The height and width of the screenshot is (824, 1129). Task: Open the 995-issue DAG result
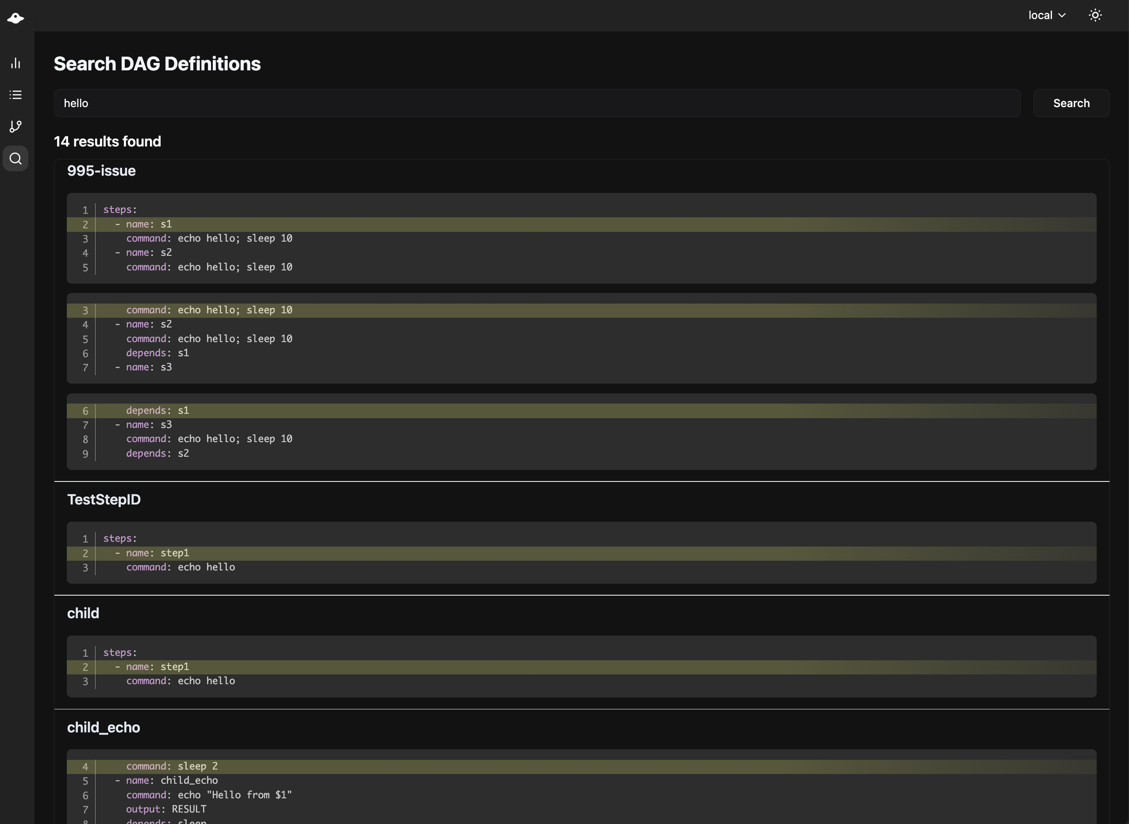pyautogui.click(x=101, y=171)
